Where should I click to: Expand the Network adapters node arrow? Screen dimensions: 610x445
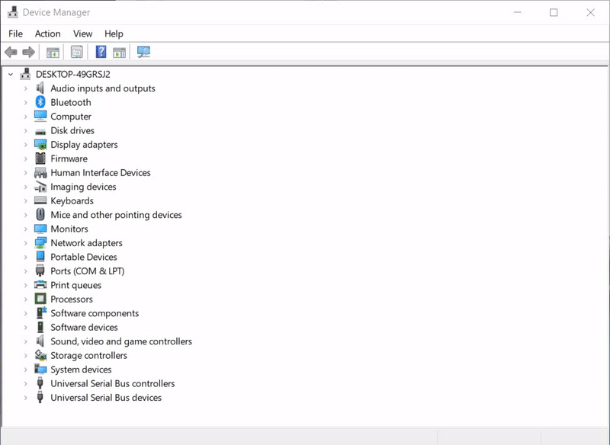click(26, 243)
